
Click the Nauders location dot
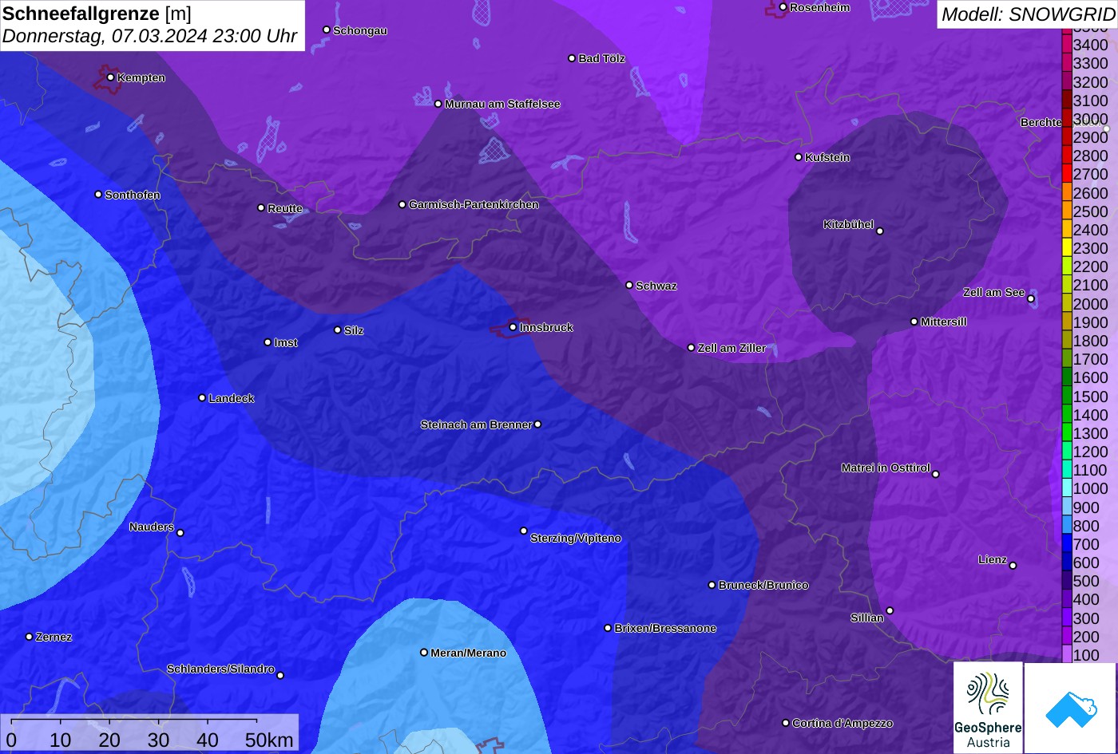click(x=180, y=533)
